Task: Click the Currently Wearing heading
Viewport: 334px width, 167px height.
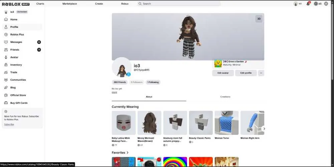Action: point(125,107)
